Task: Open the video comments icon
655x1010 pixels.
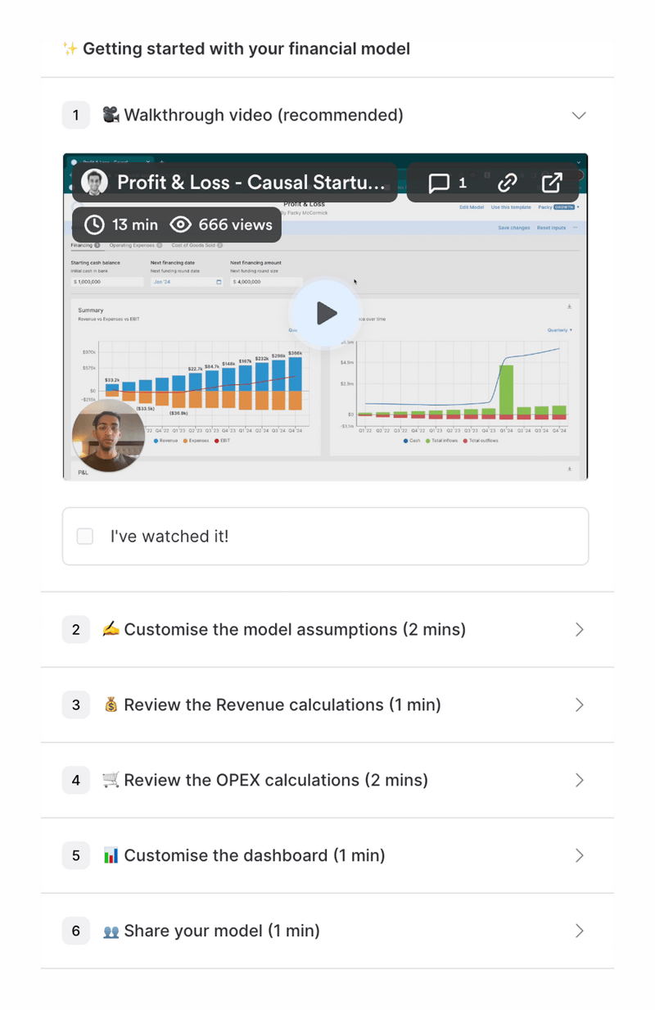Action: click(x=440, y=183)
